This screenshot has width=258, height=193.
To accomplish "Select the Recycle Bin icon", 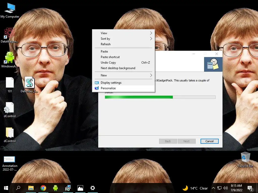I will (x=245, y=160).
